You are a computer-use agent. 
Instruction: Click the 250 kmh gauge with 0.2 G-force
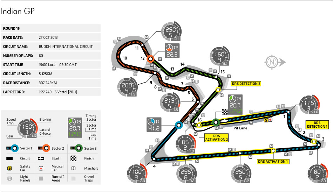240,173
